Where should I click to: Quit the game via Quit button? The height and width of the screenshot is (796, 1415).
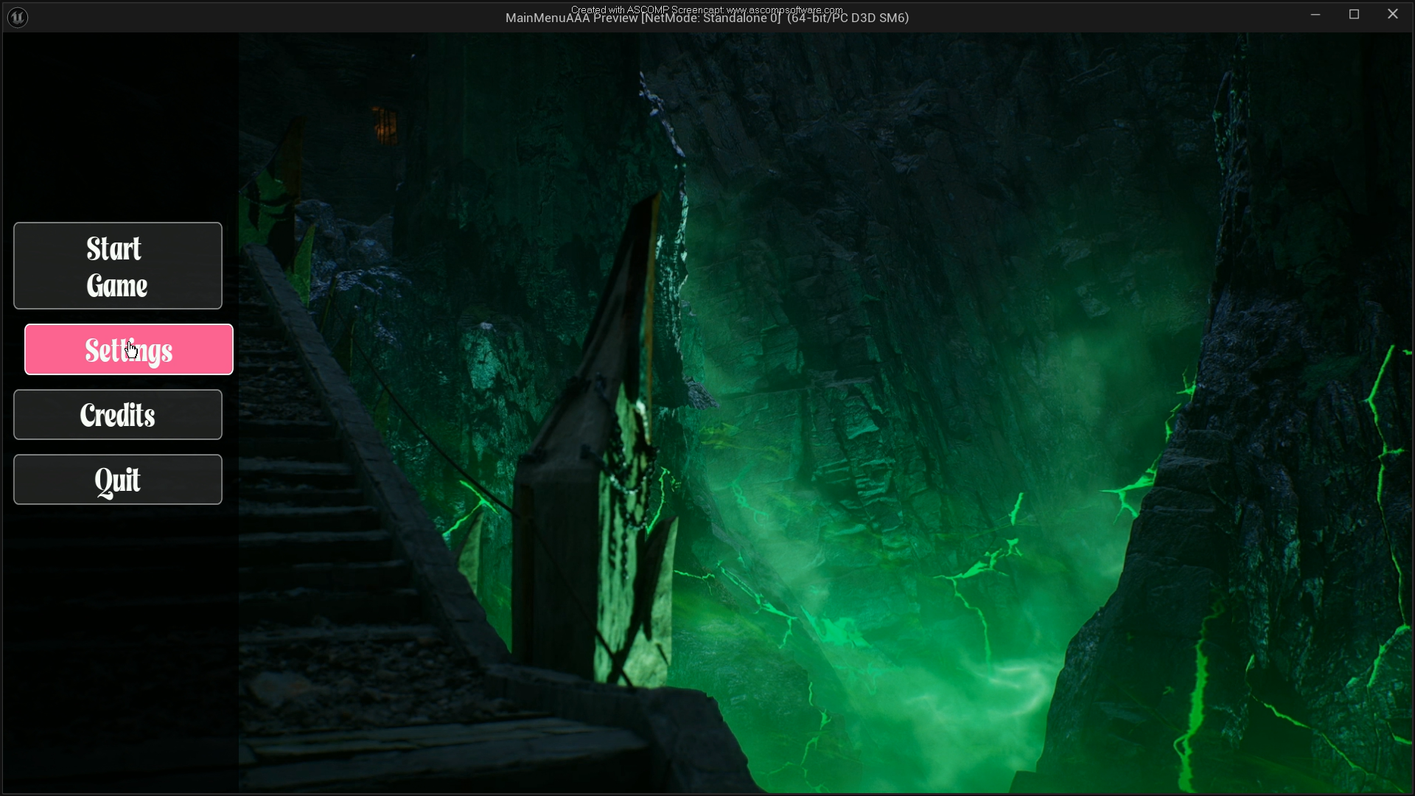point(118,480)
